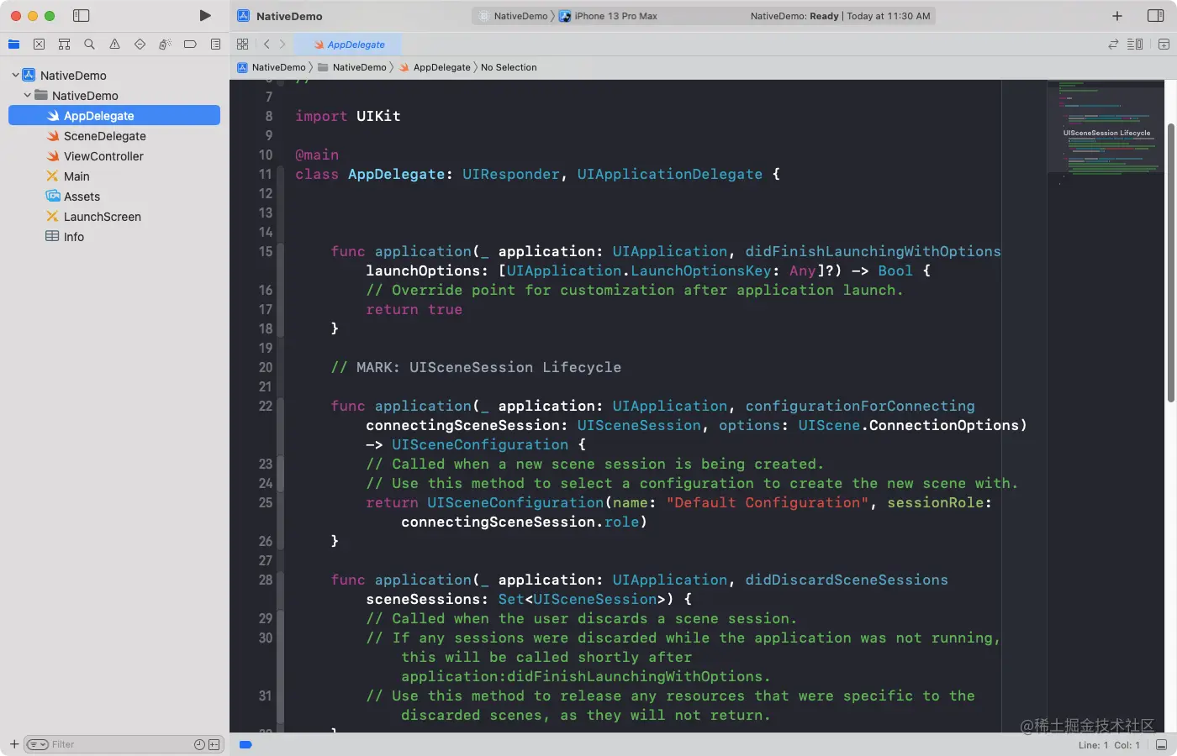
Task: Click the editor vertical scrollbar
Action: (1170, 262)
